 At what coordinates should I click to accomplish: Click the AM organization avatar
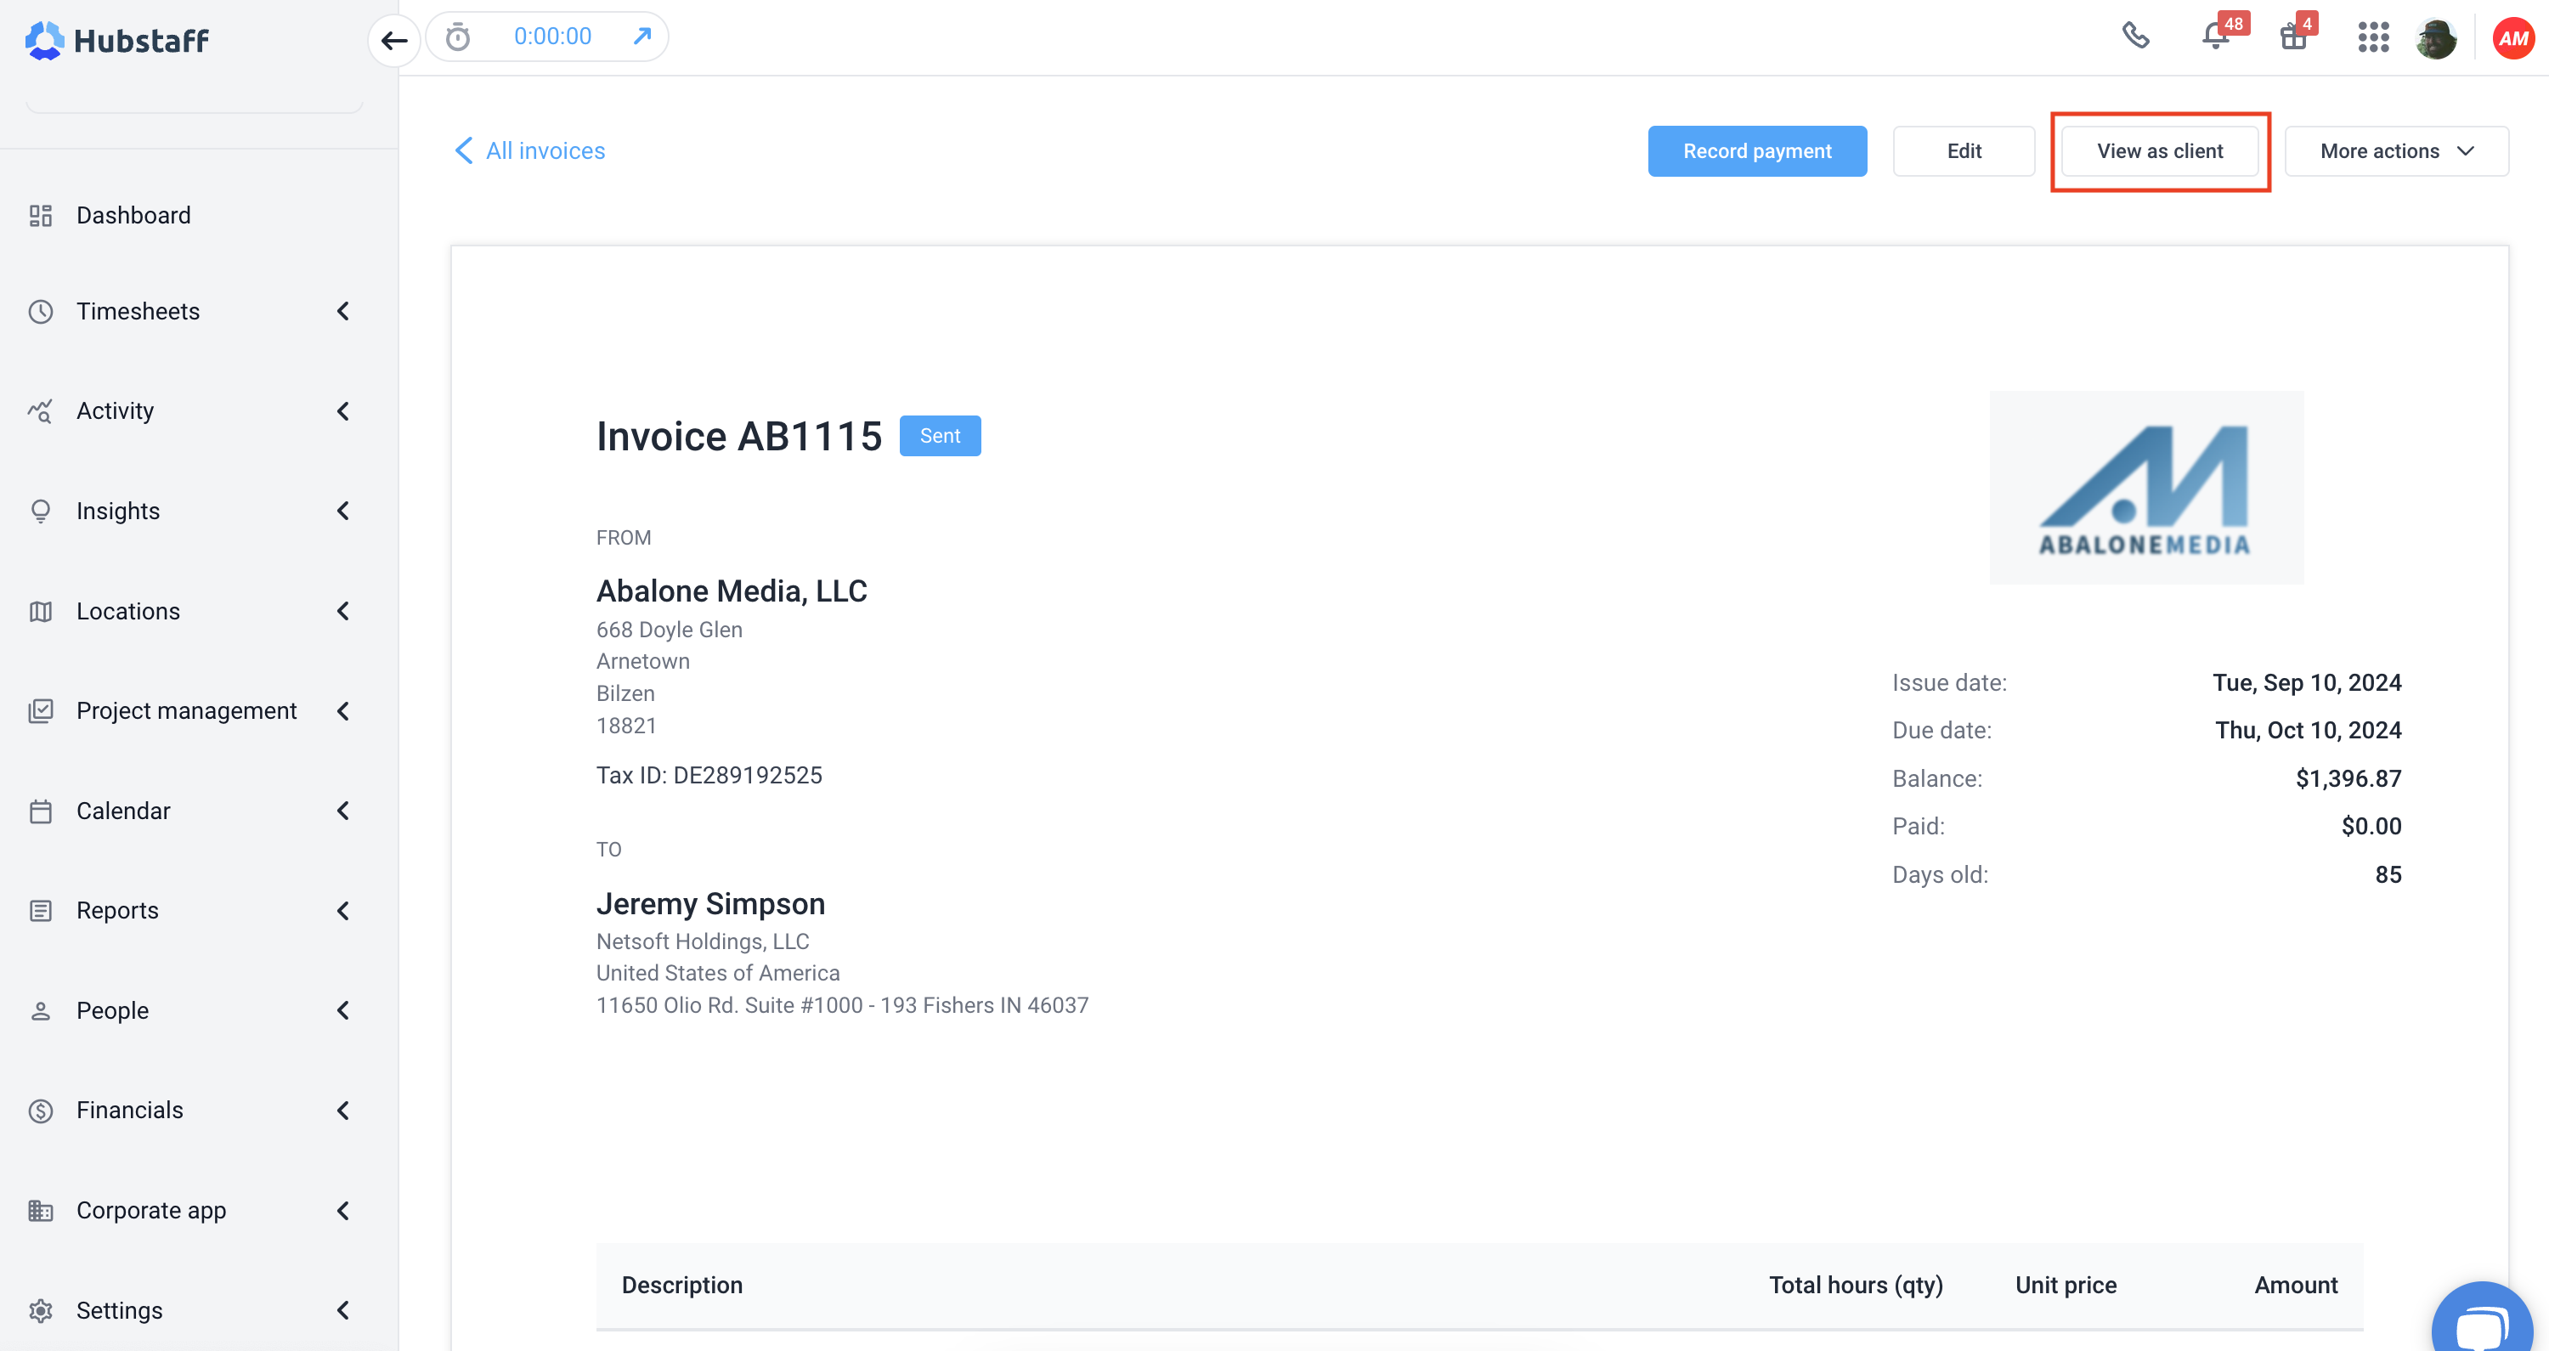[x=2512, y=38]
